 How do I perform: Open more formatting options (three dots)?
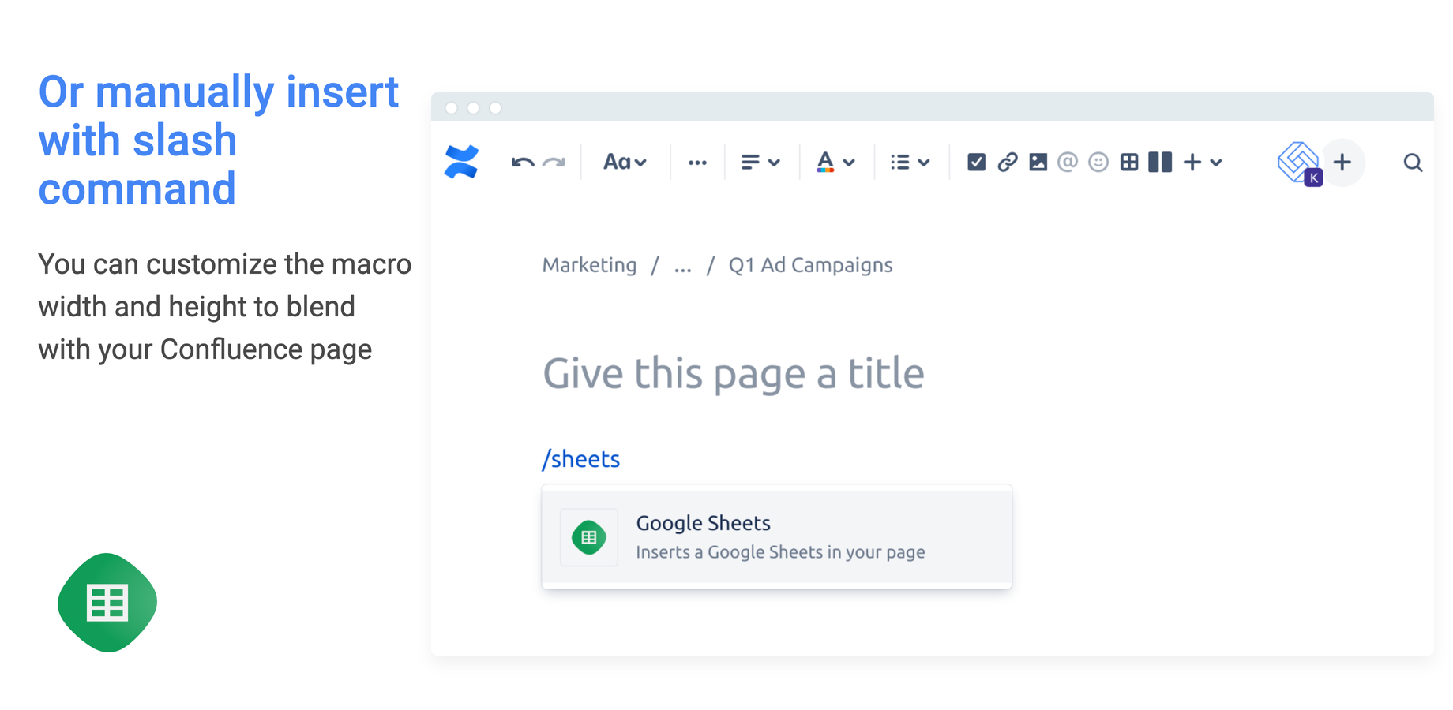tap(697, 163)
